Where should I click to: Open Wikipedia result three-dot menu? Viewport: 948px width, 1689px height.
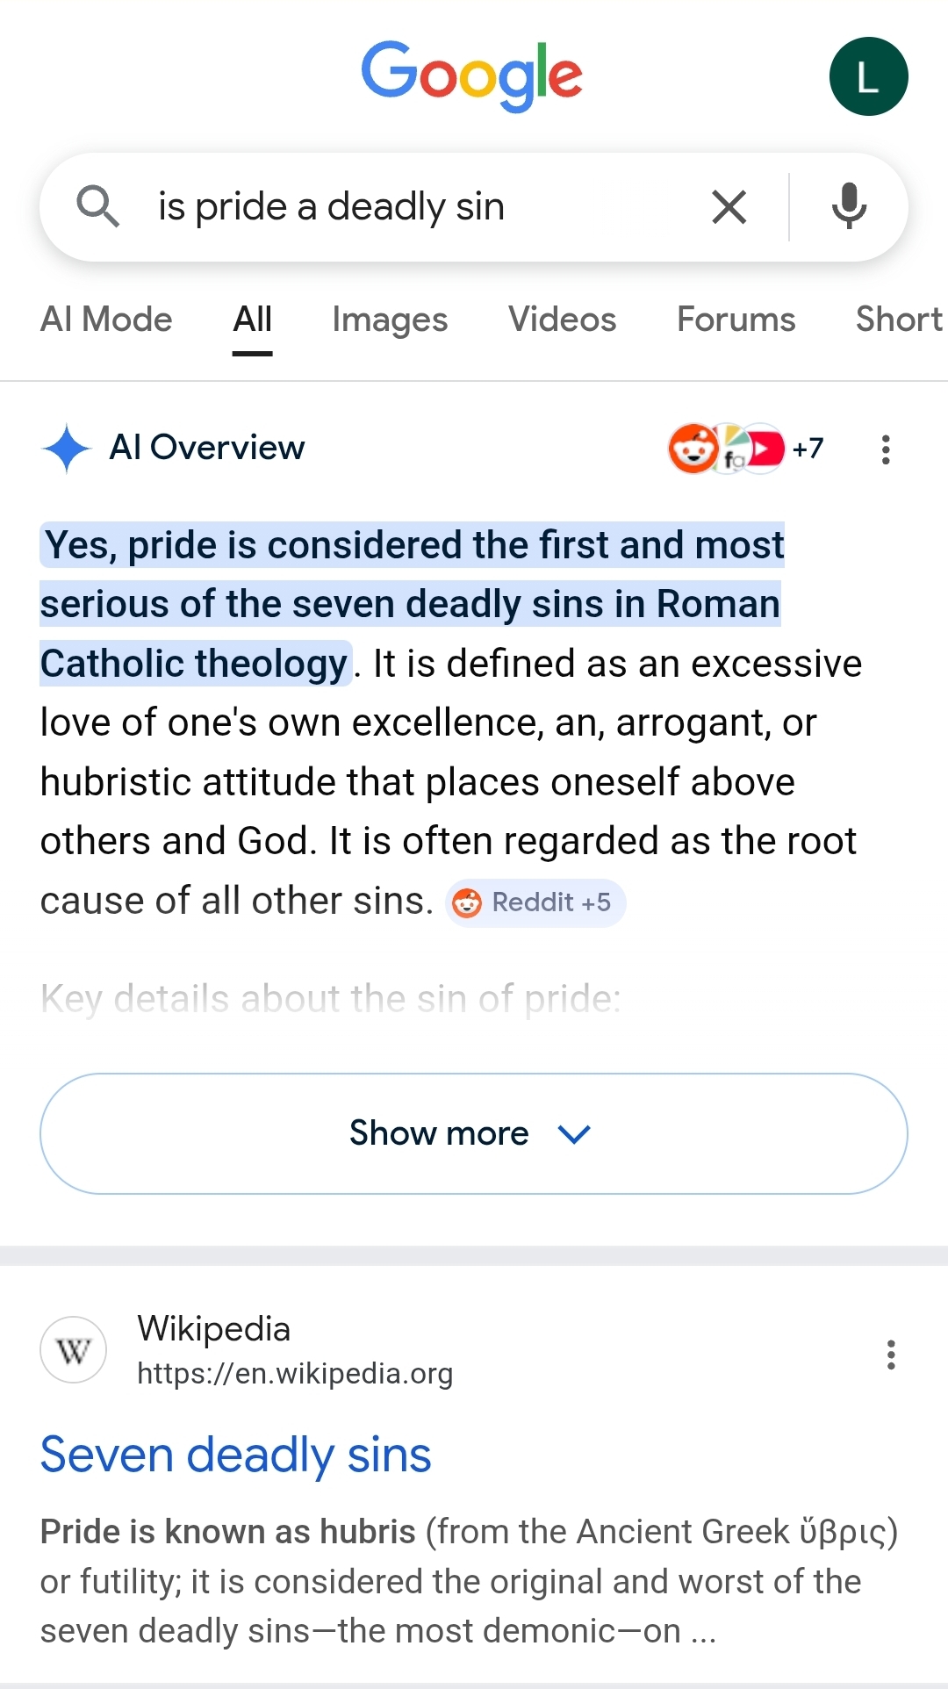[891, 1355]
